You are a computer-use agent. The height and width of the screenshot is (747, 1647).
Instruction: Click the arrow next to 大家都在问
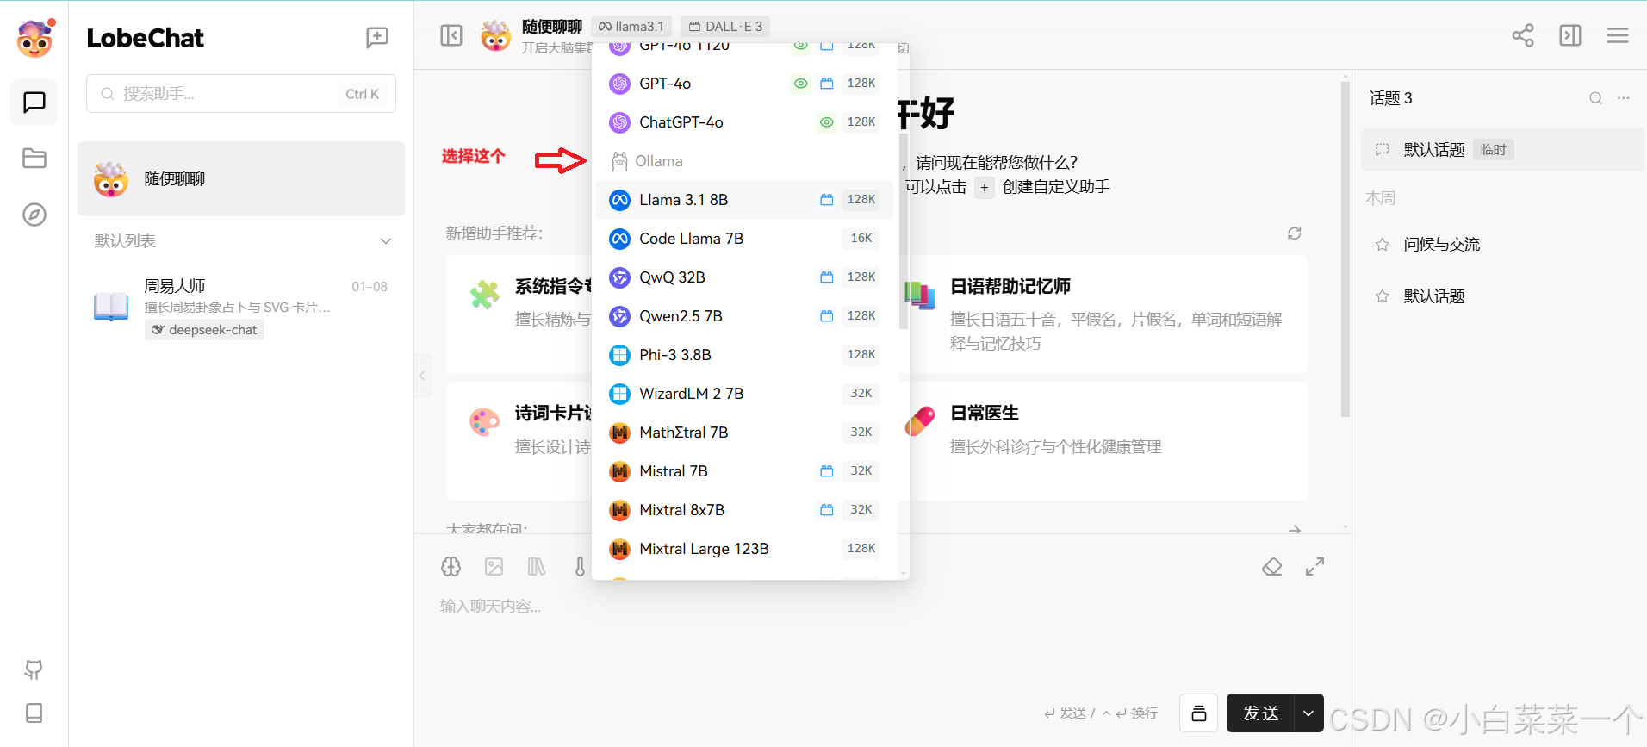tap(1295, 529)
